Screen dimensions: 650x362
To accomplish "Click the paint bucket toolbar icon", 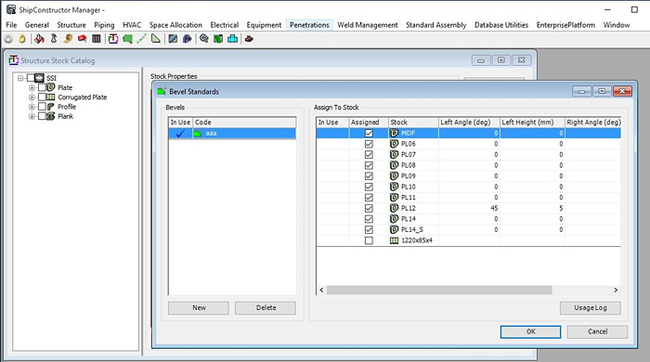I will [39, 39].
